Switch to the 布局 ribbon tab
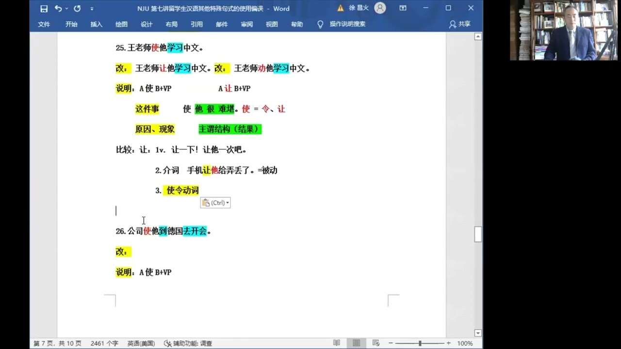The image size is (621, 349). (171, 24)
